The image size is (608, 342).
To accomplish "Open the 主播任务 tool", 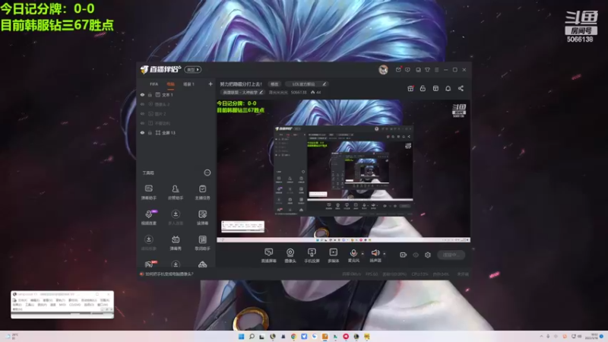I will (x=202, y=192).
